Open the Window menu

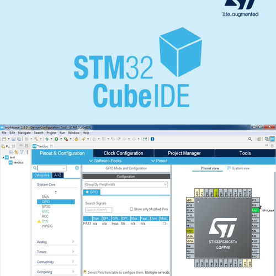(73, 132)
